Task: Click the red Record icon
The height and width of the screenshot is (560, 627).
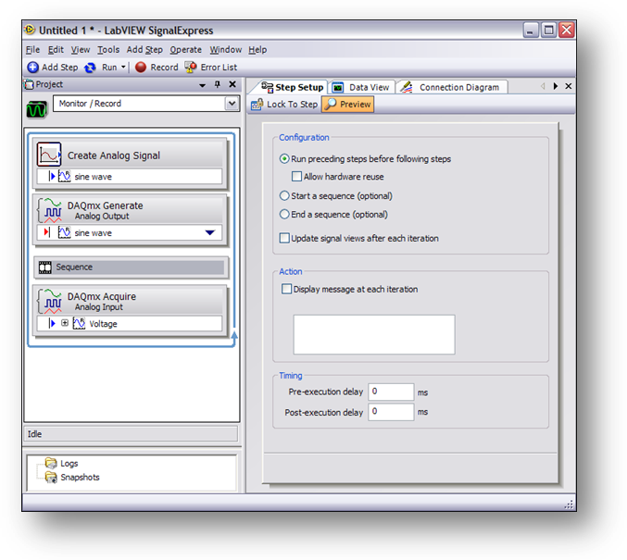Action: pyautogui.click(x=141, y=68)
